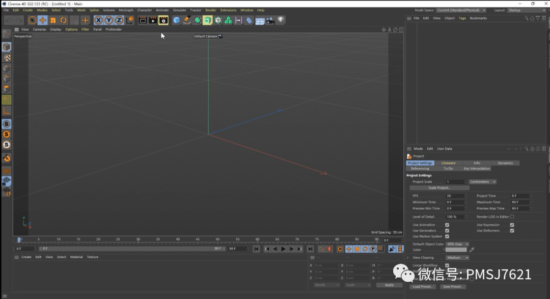Image resolution: width=550 pixels, height=299 pixels.
Task: Switch to the Cineware tab
Action: 448,163
